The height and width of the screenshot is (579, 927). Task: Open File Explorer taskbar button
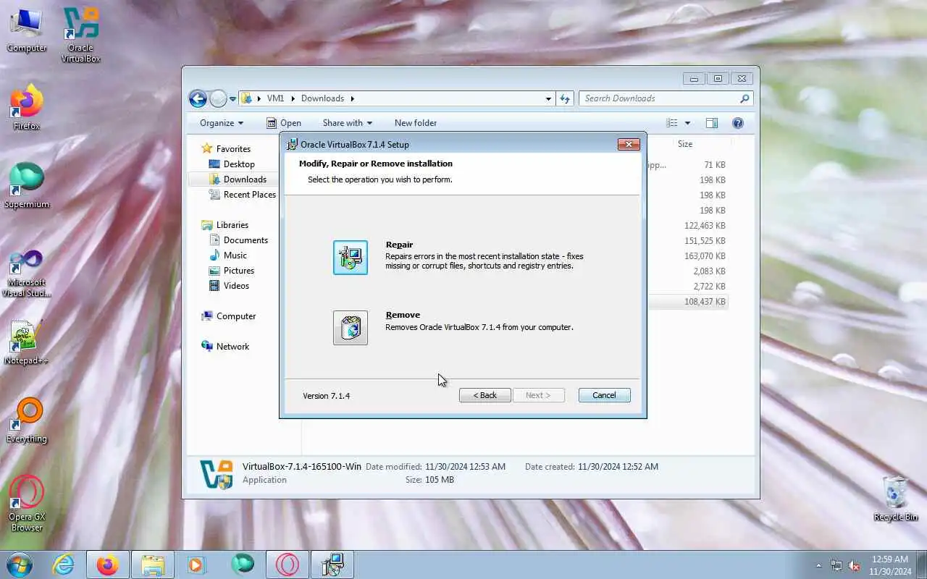pos(153,565)
